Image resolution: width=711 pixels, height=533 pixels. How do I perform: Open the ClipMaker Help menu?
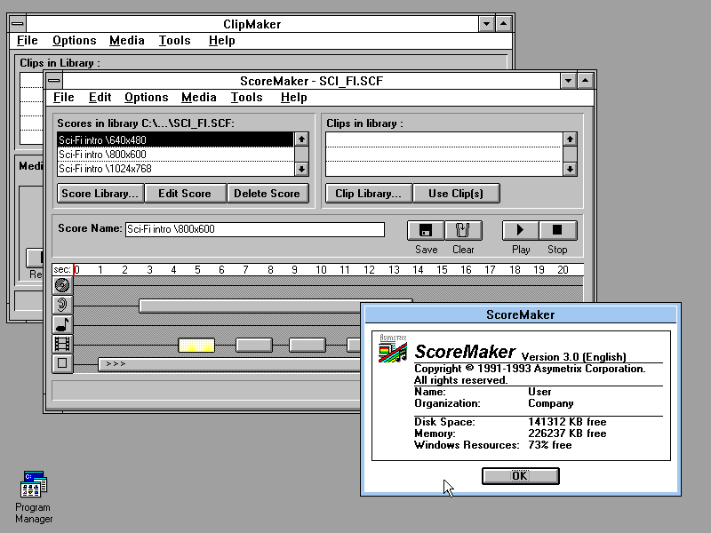point(221,41)
